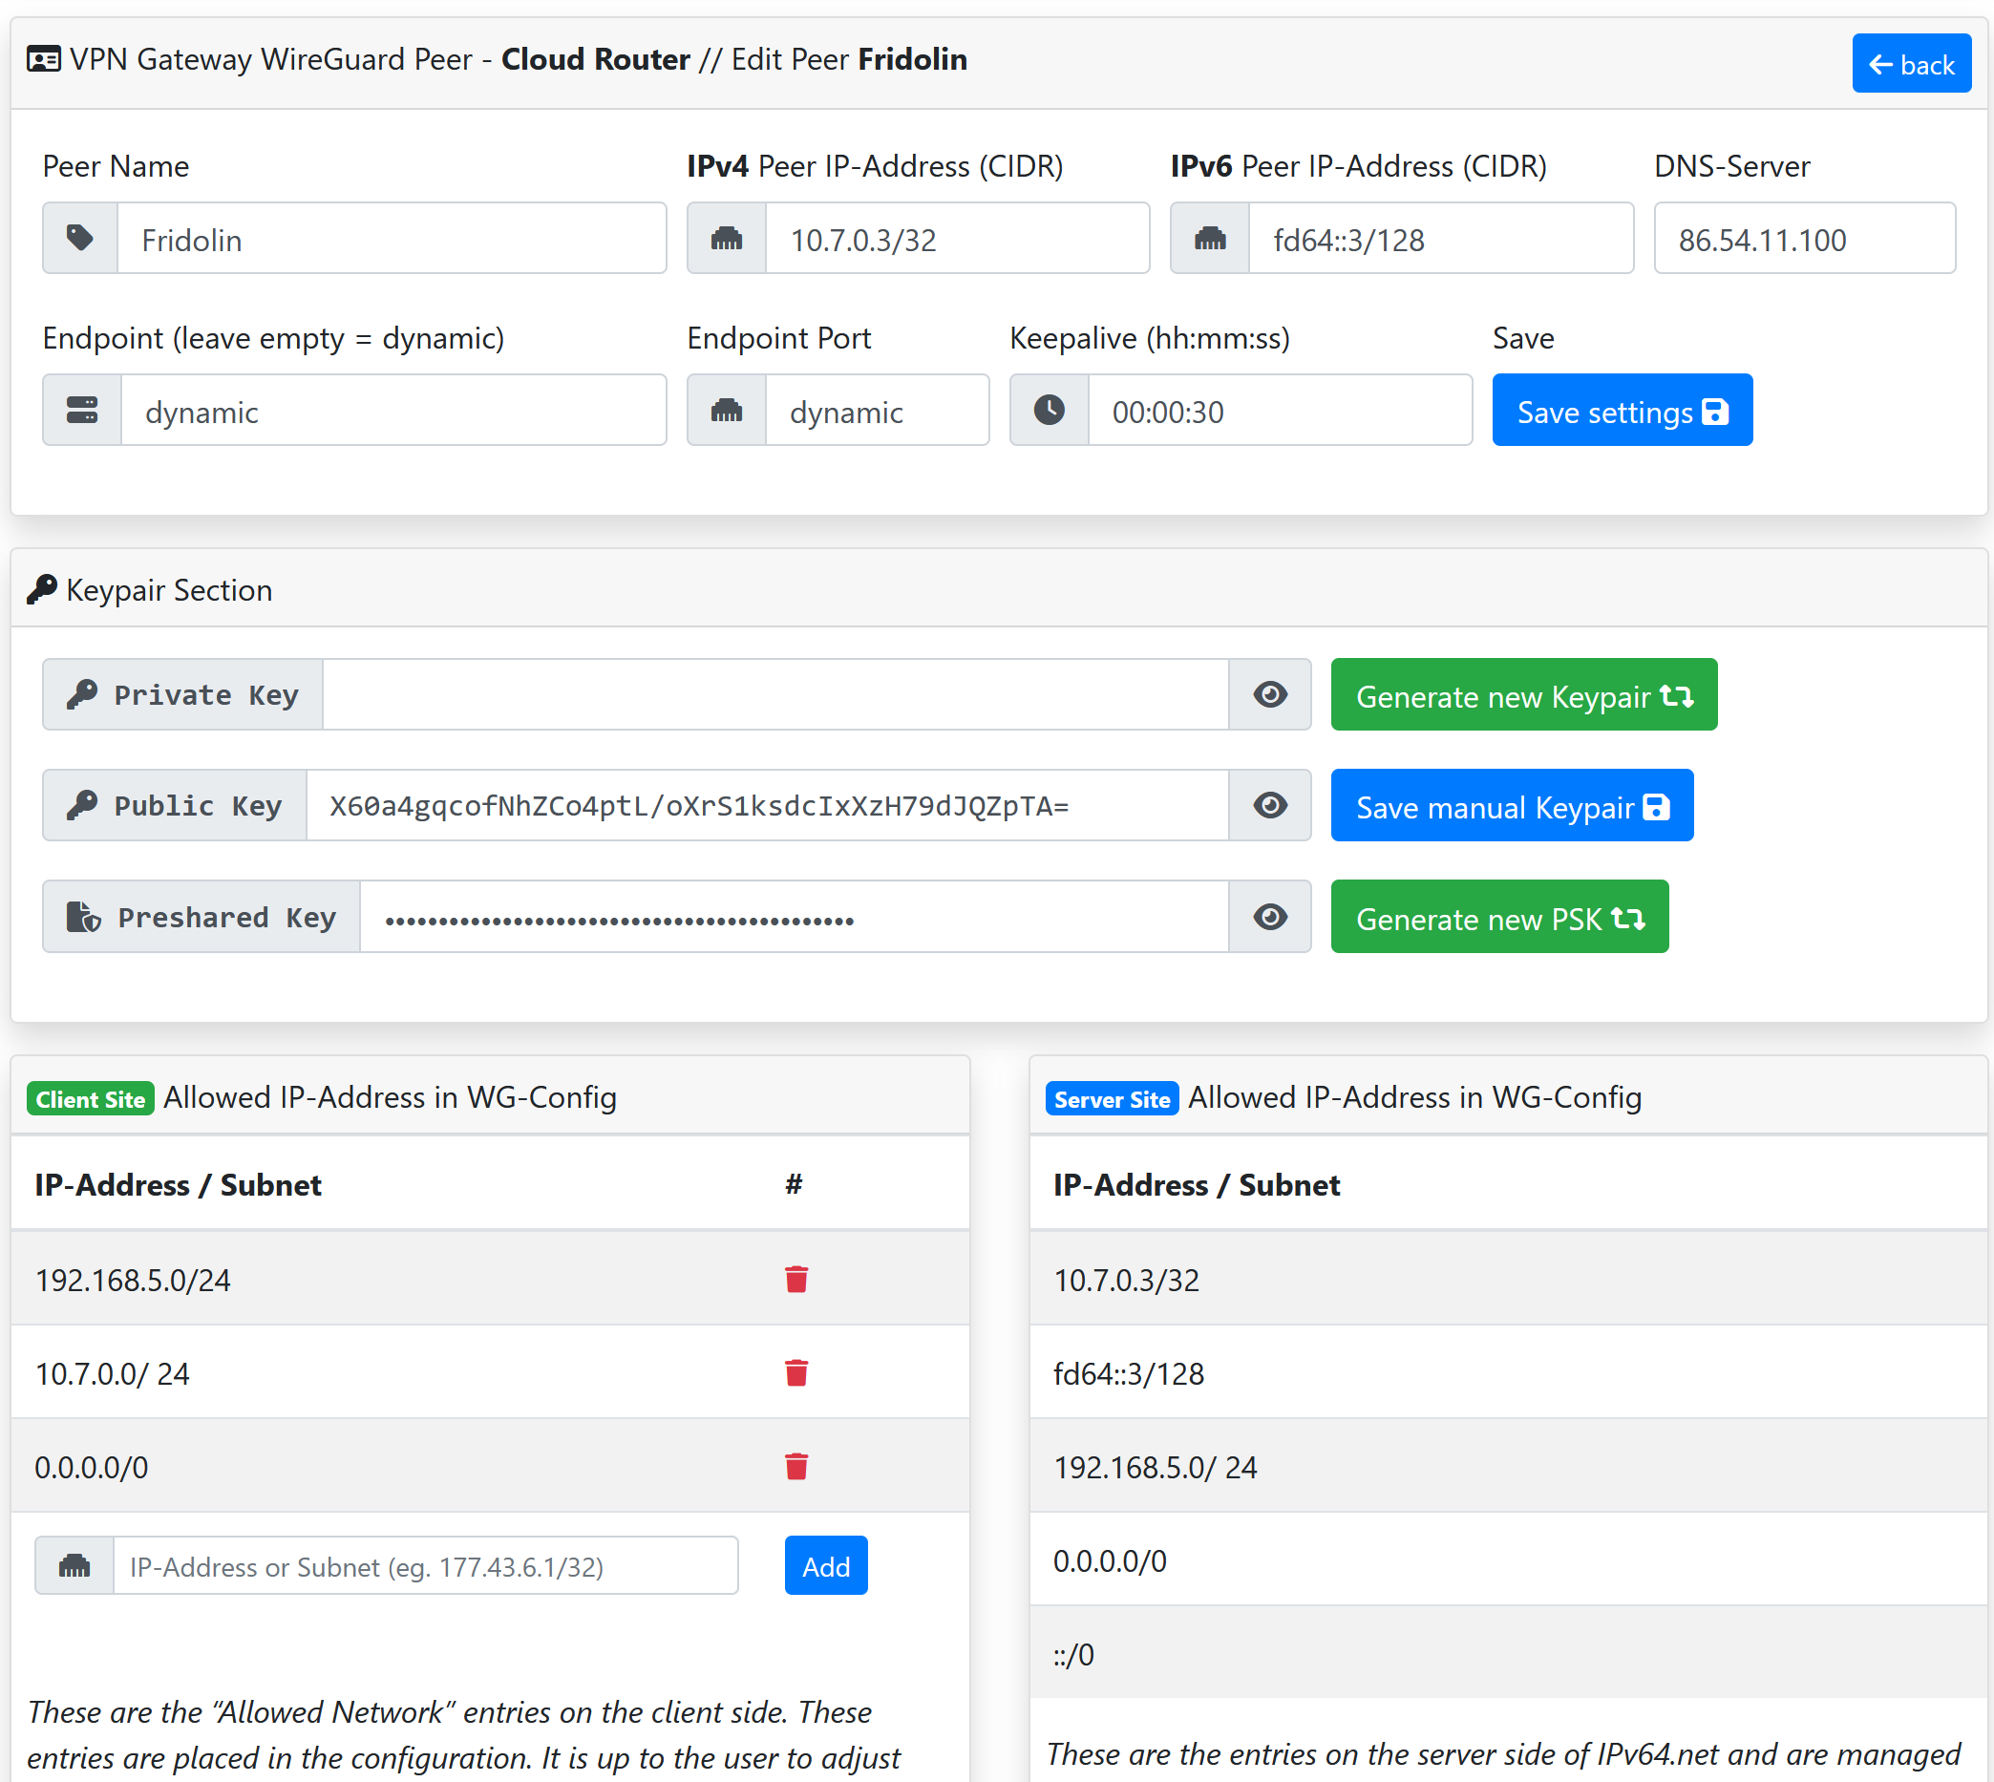Click Save manual Keypair
1994x1782 pixels.
tap(1511, 806)
